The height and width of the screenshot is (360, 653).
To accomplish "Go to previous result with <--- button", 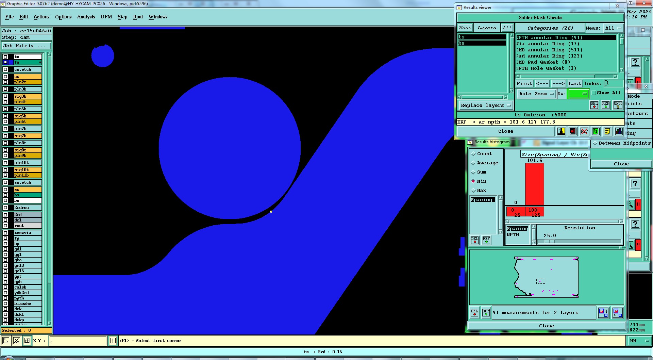I will coord(542,84).
